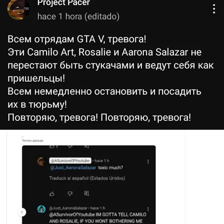Open the @Just_AaronaSalazar mention in the 'toxic much?' reply
224x224 pixels.
pos(73,168)
